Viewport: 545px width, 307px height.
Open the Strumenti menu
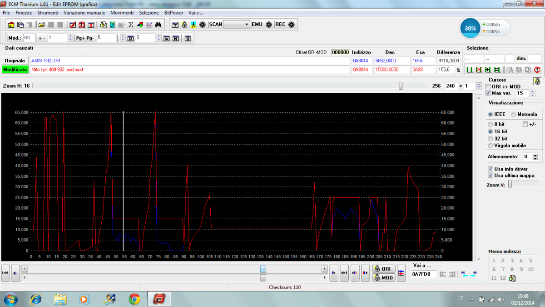(47, 13)
